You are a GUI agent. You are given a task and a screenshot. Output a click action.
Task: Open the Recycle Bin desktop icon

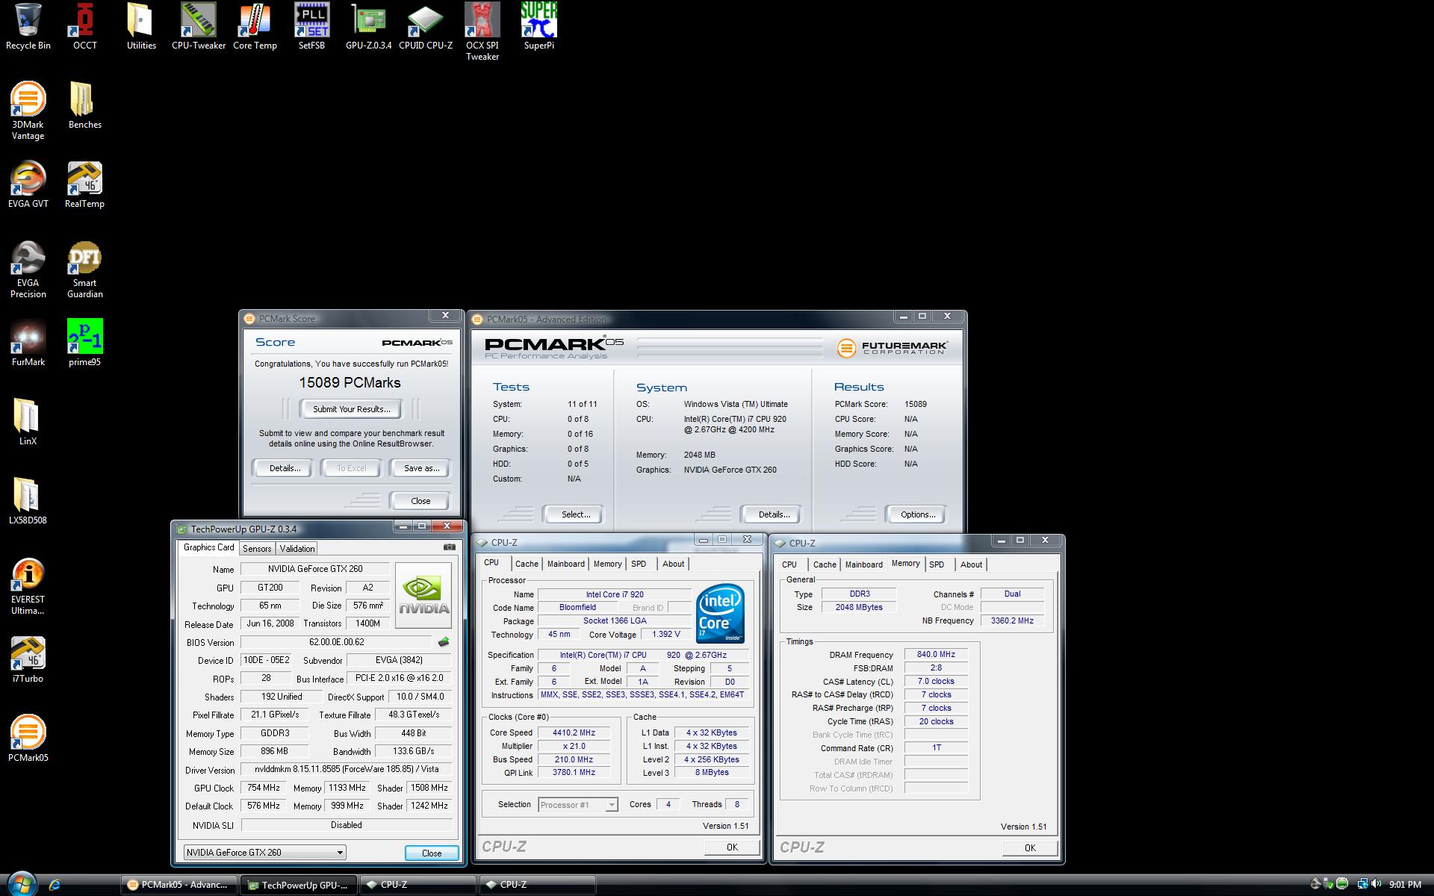point(28,26)
